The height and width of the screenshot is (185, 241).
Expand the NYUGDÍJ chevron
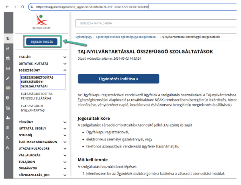pos(65,135)
